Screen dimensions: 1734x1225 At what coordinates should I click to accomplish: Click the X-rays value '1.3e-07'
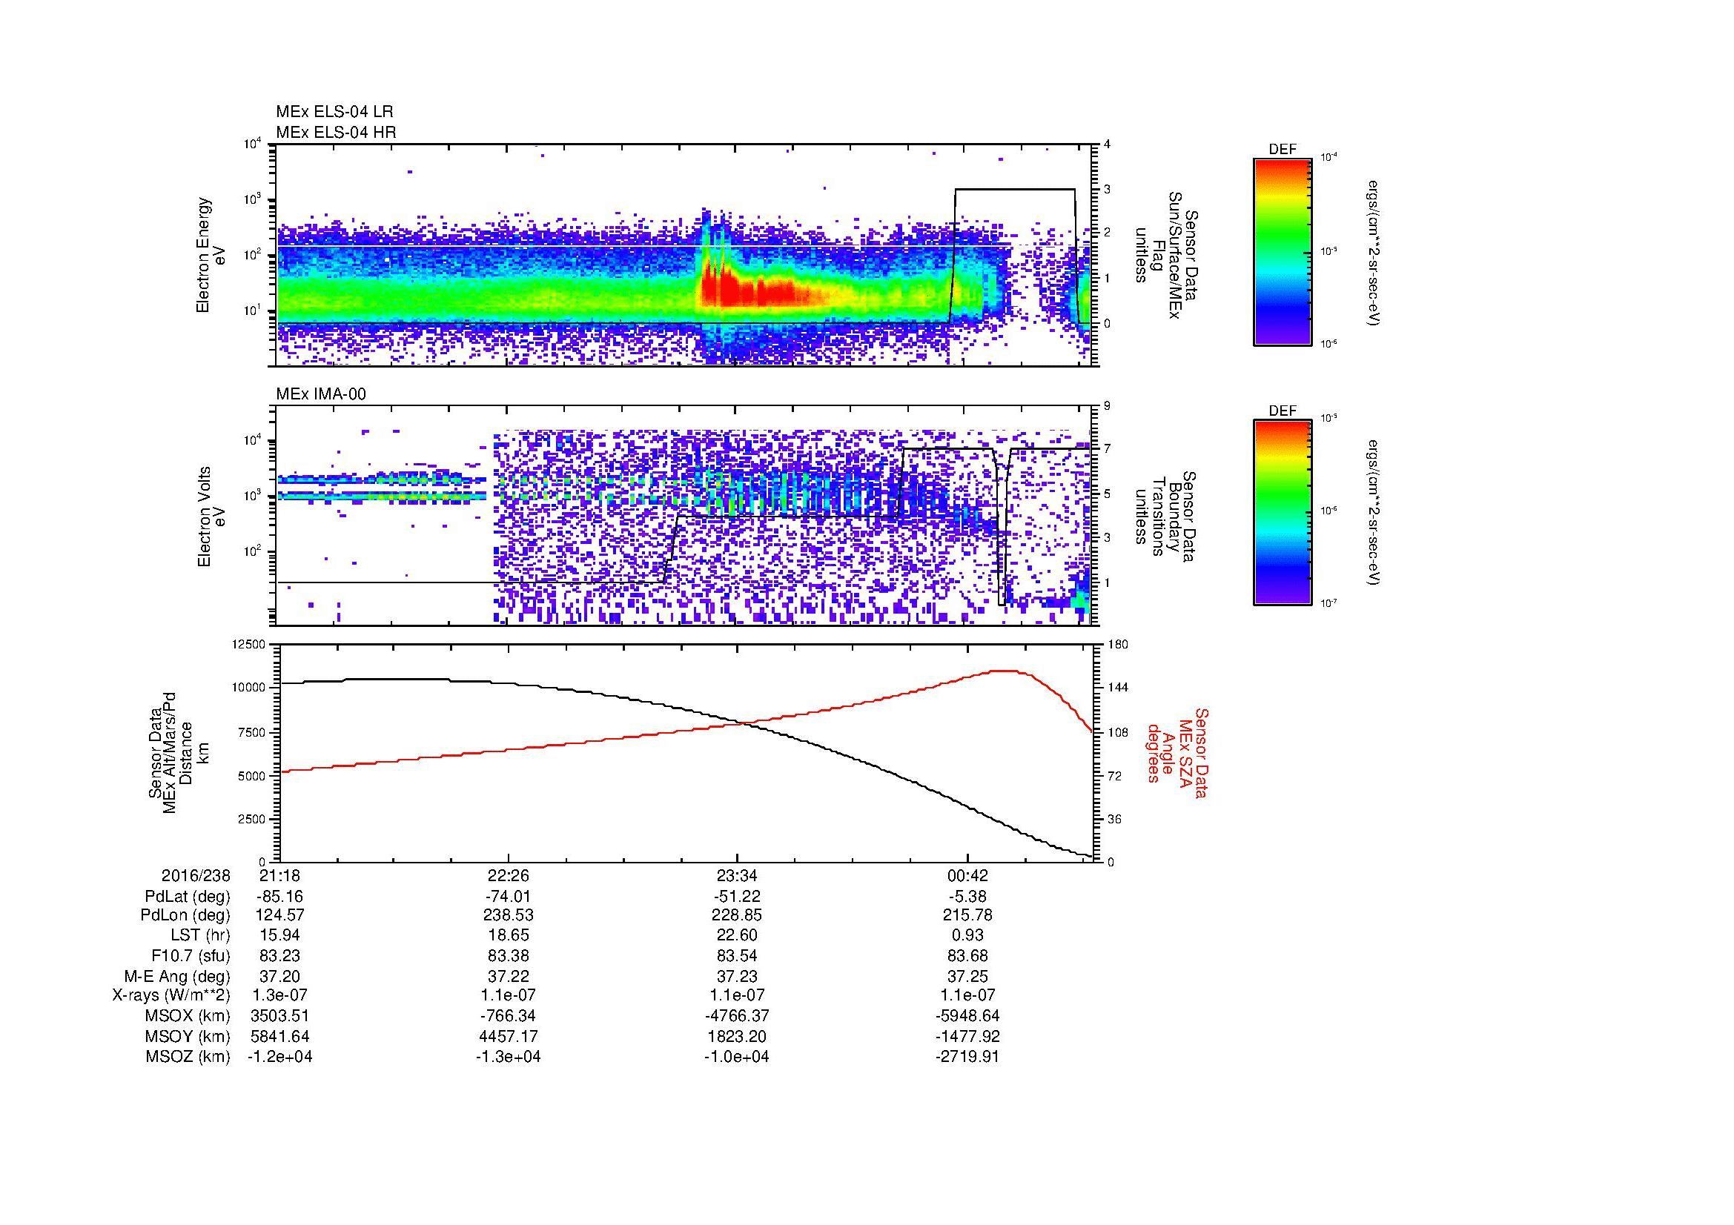pyautogui.click(x=280, y=995)
